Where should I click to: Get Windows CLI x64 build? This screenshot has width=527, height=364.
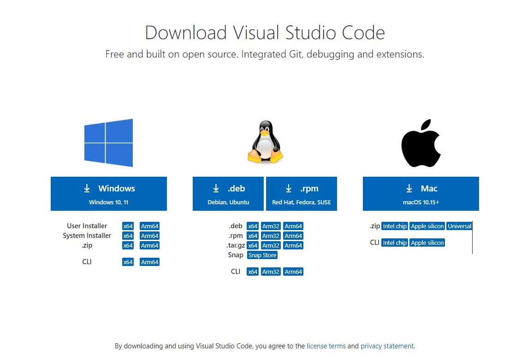128,262
